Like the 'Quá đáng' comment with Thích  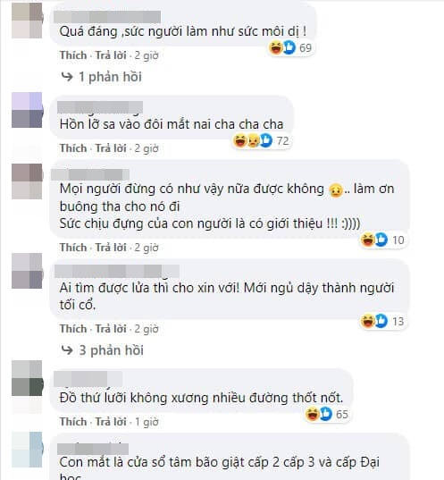click(73, 55)
